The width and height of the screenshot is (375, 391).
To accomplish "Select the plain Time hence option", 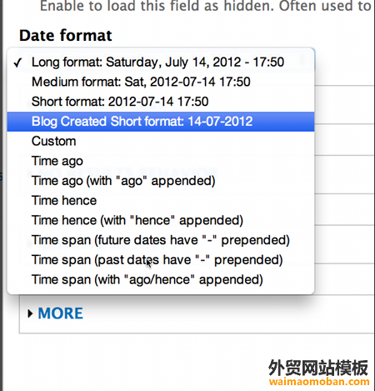I will click(x=161, y=200).
